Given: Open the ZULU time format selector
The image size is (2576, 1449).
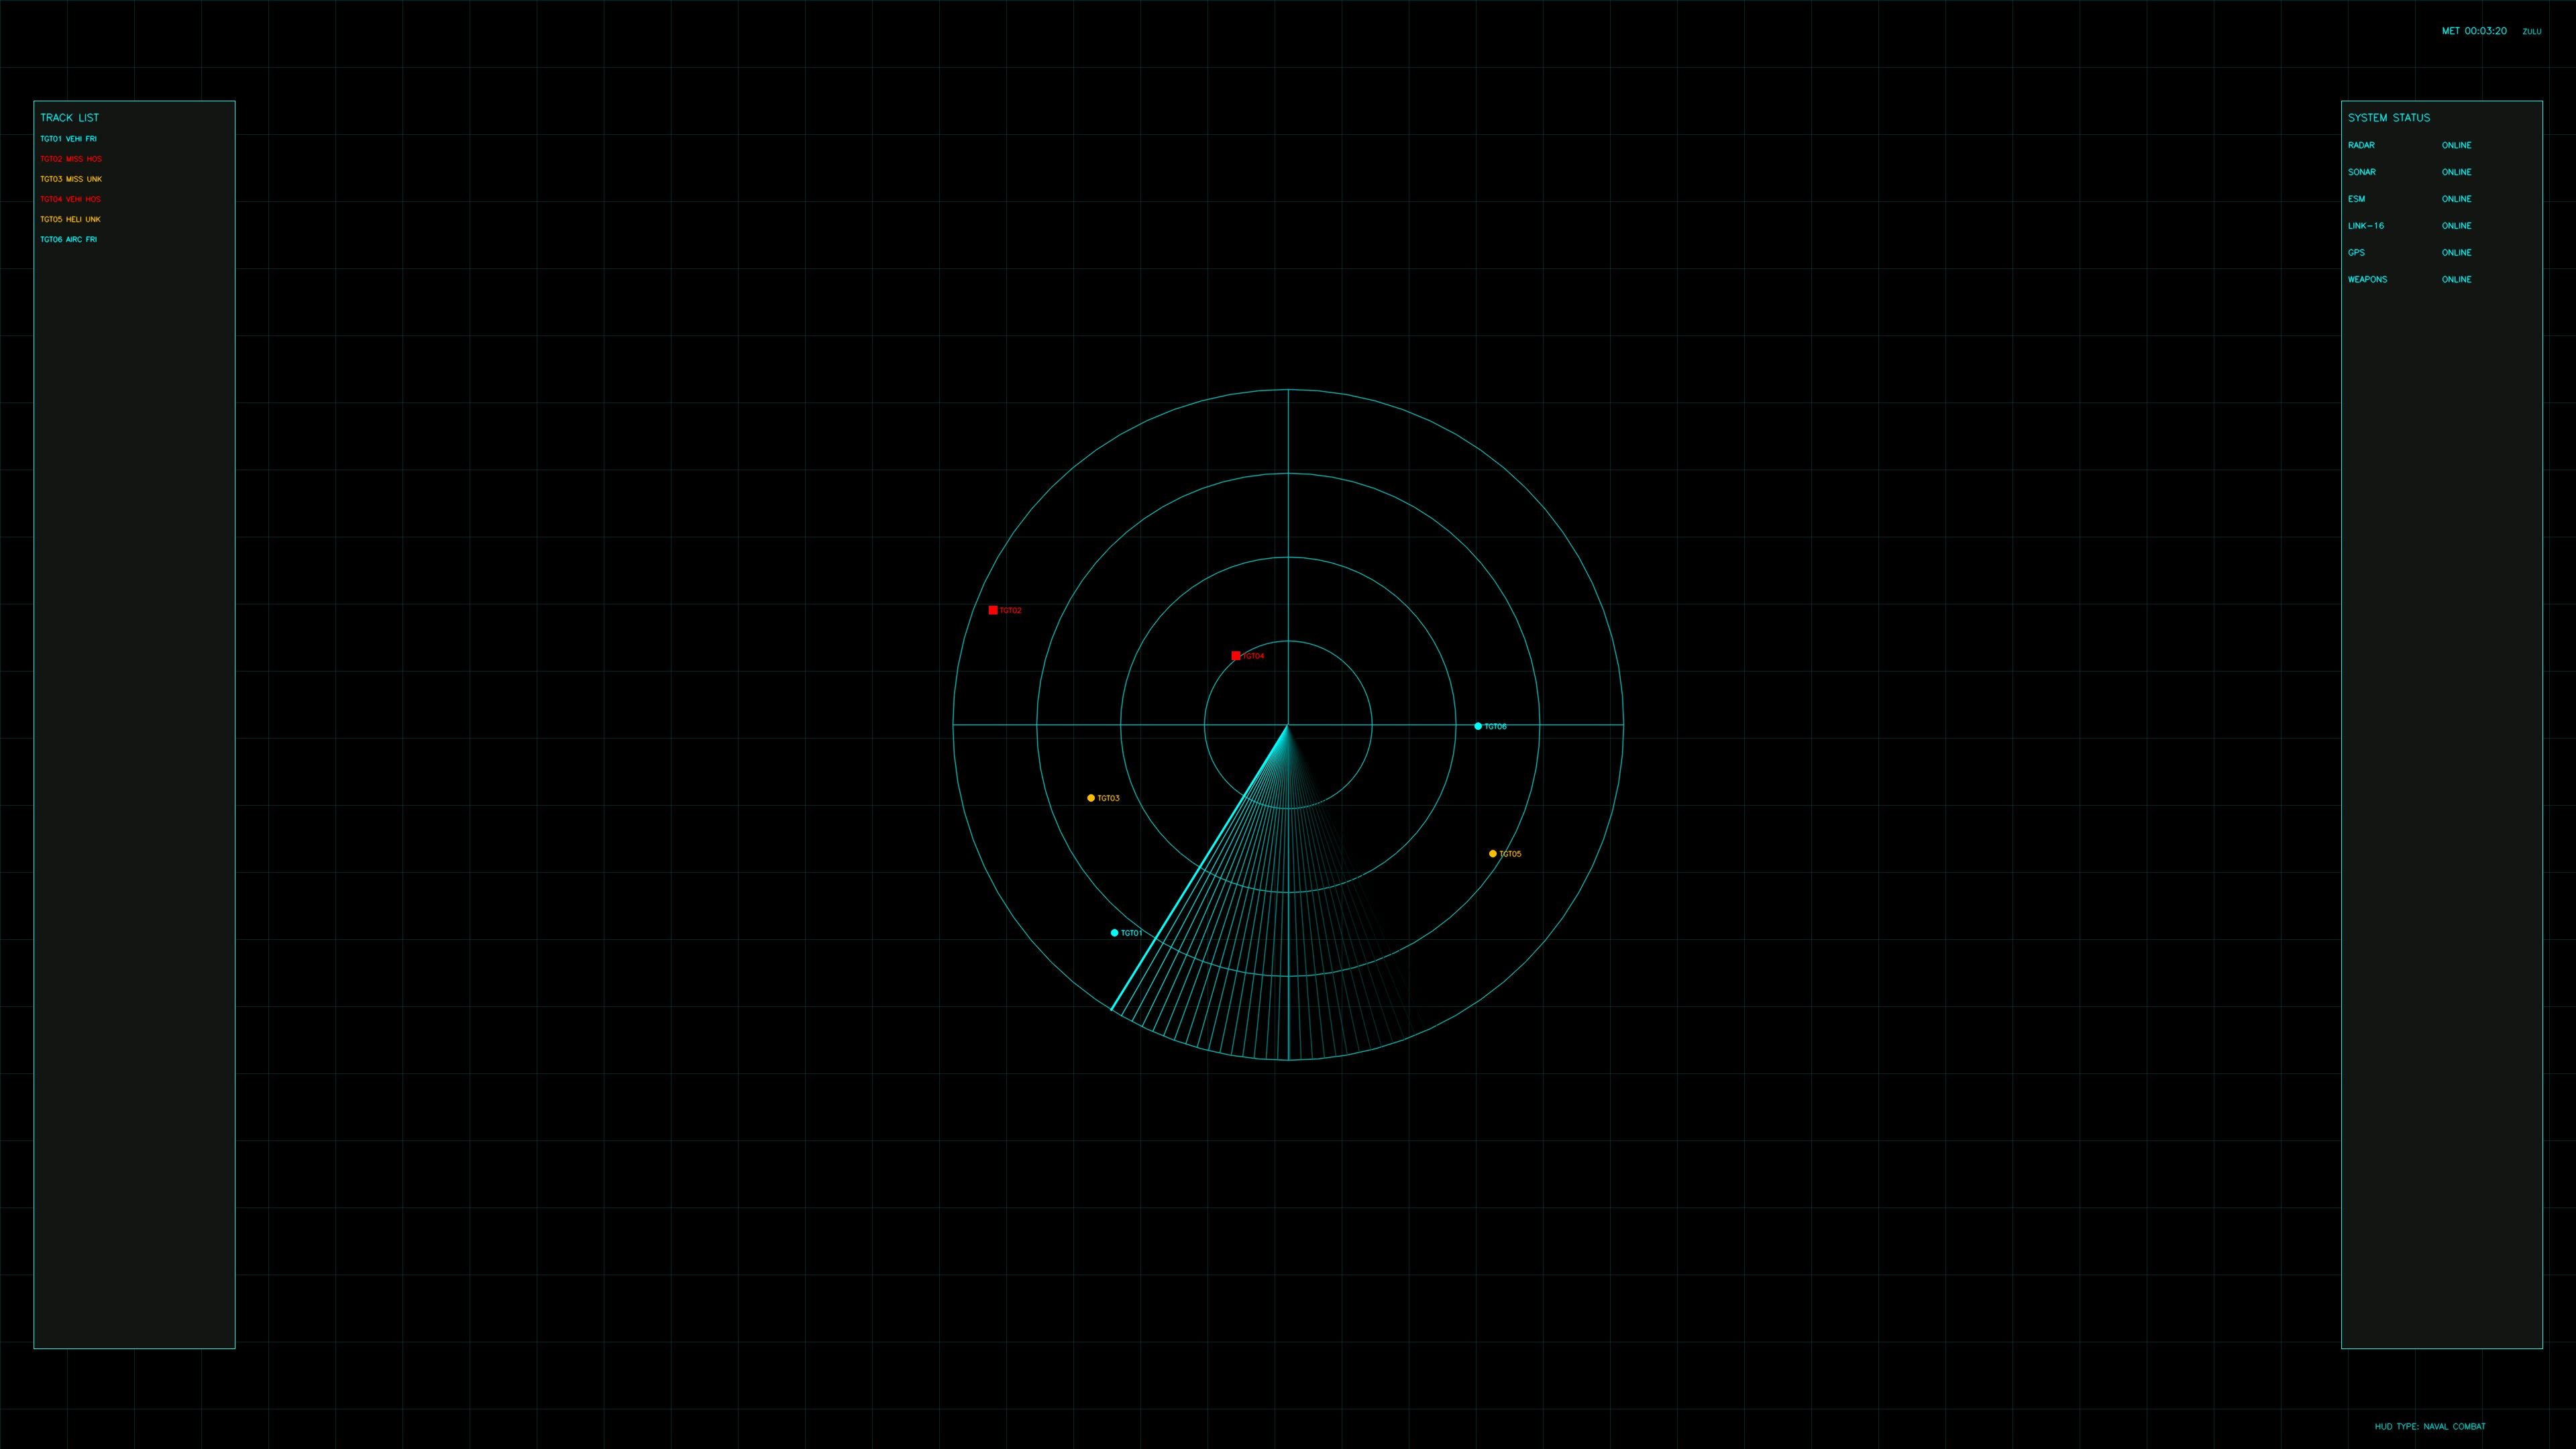Looking at the screenshot, I should coord(2532,32).
